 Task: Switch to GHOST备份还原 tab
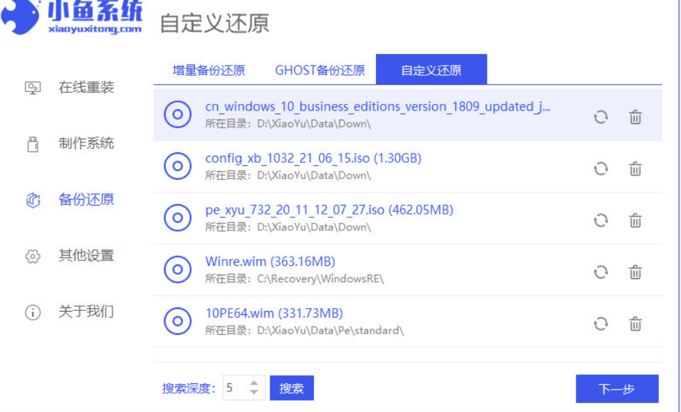coord(320,70)
